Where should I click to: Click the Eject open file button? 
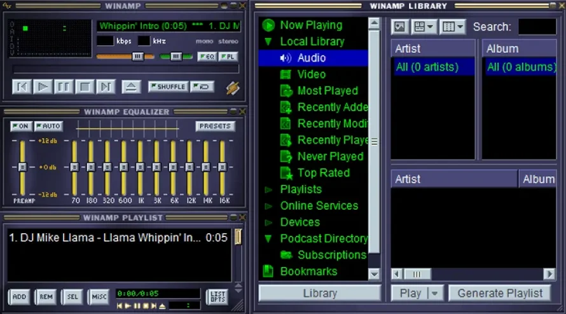pyautogui.click(x=131, y=86)
